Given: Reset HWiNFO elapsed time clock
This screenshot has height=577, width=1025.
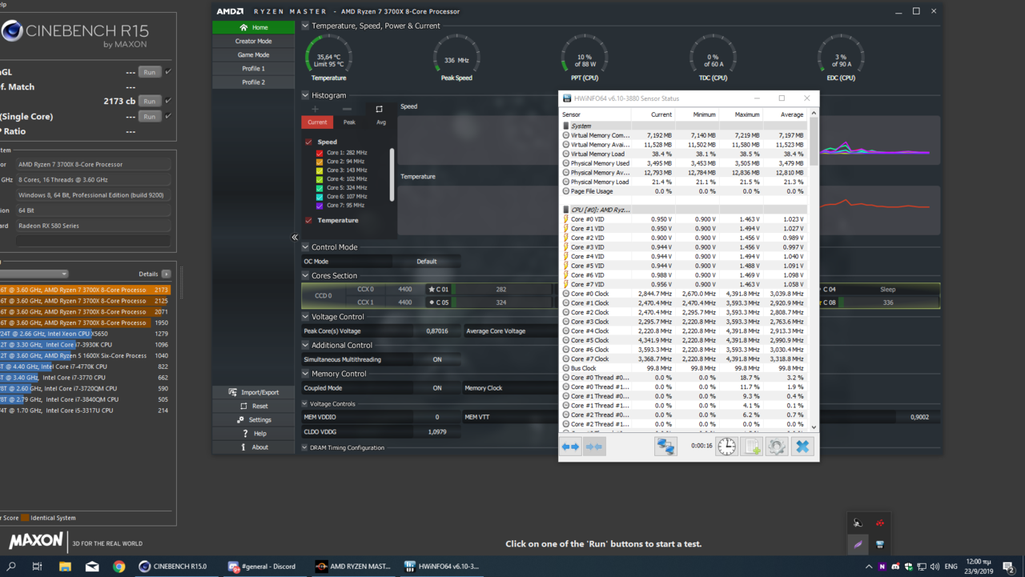Looking at the screenshot, I should point(726,447).
